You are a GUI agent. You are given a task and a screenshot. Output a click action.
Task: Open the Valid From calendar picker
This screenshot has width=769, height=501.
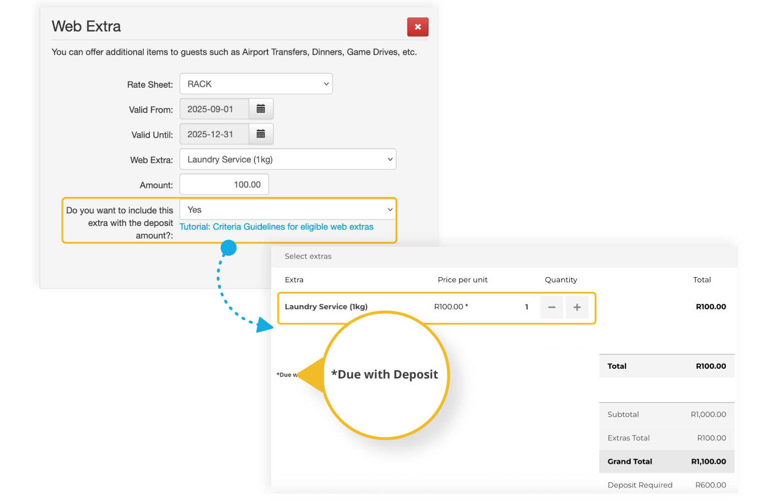coord(261,109)
